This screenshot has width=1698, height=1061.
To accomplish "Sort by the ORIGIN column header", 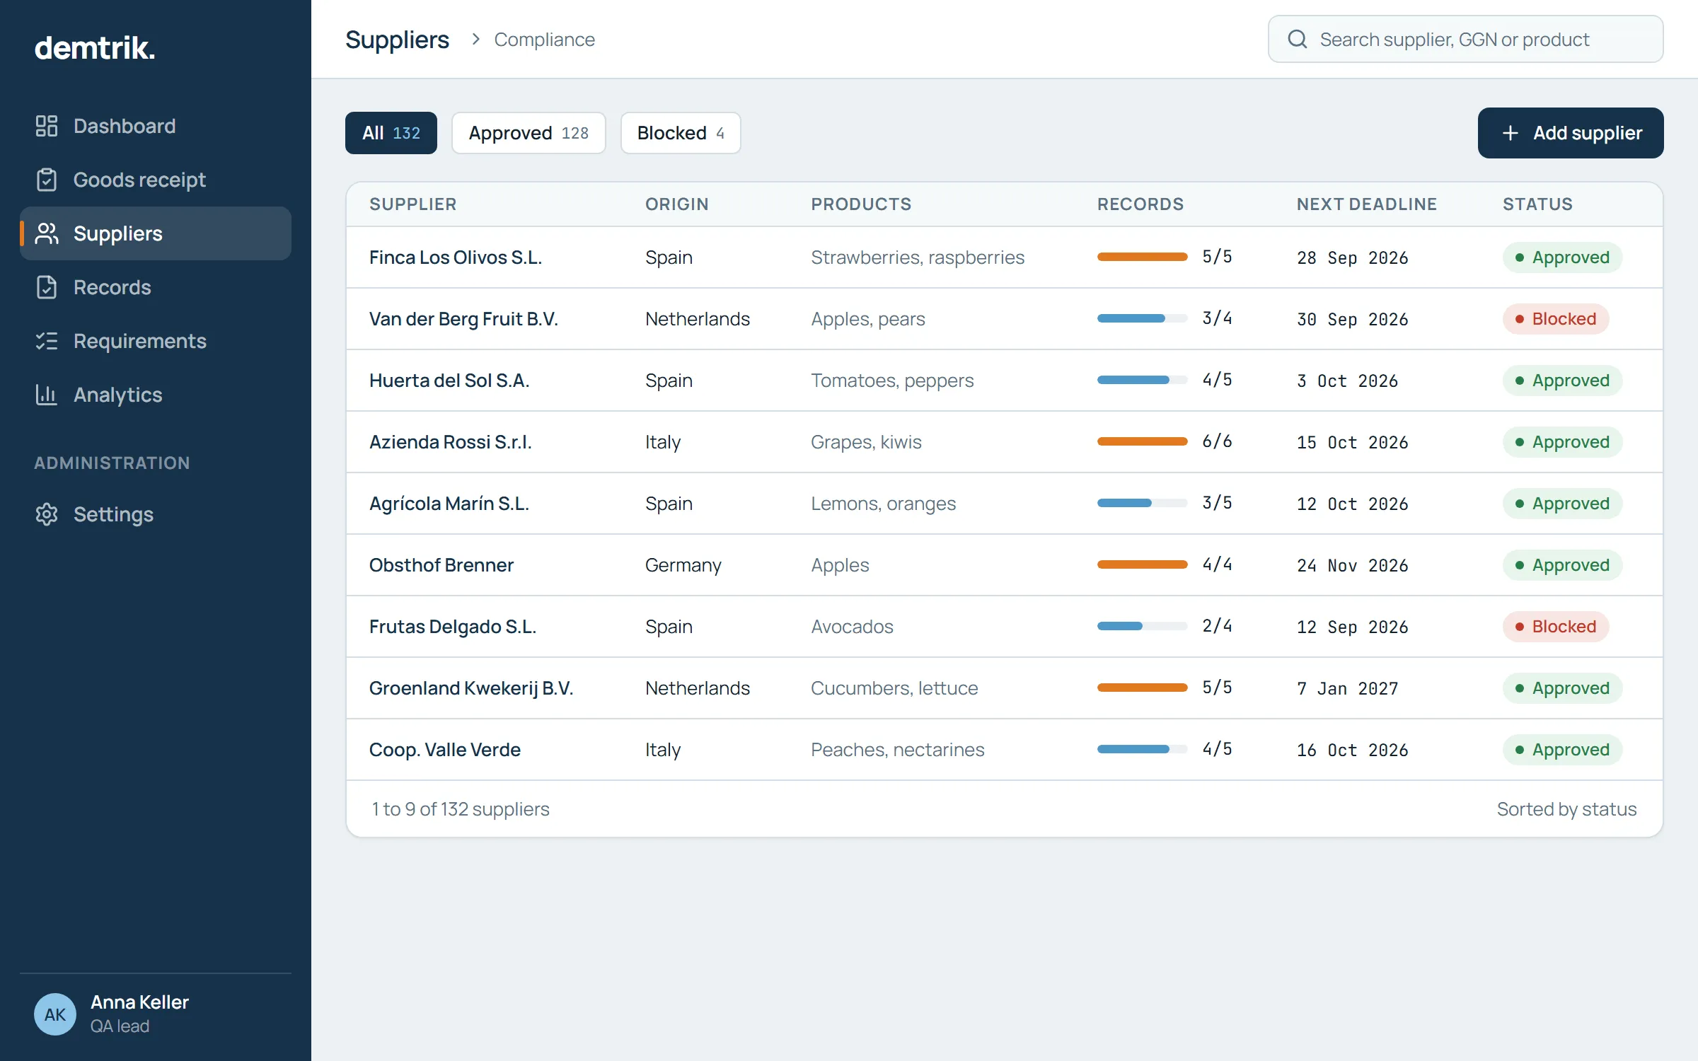I will tap(677, 204).
